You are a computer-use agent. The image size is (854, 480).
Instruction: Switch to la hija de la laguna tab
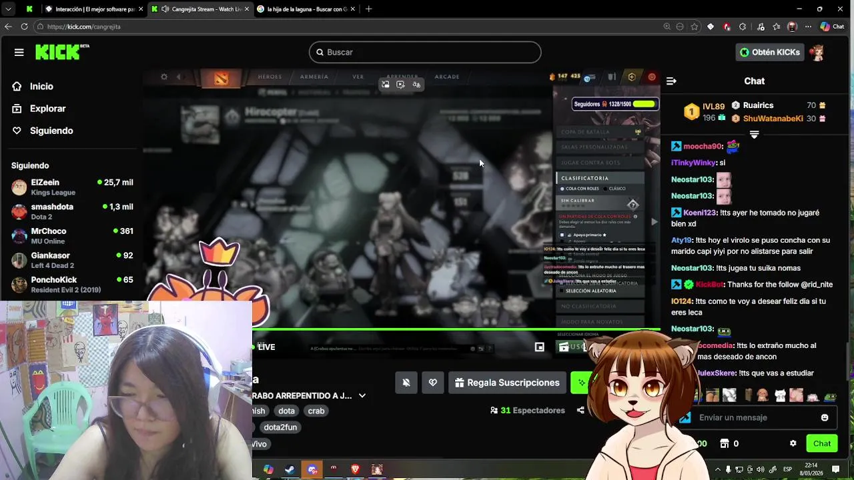click(307, 9)
